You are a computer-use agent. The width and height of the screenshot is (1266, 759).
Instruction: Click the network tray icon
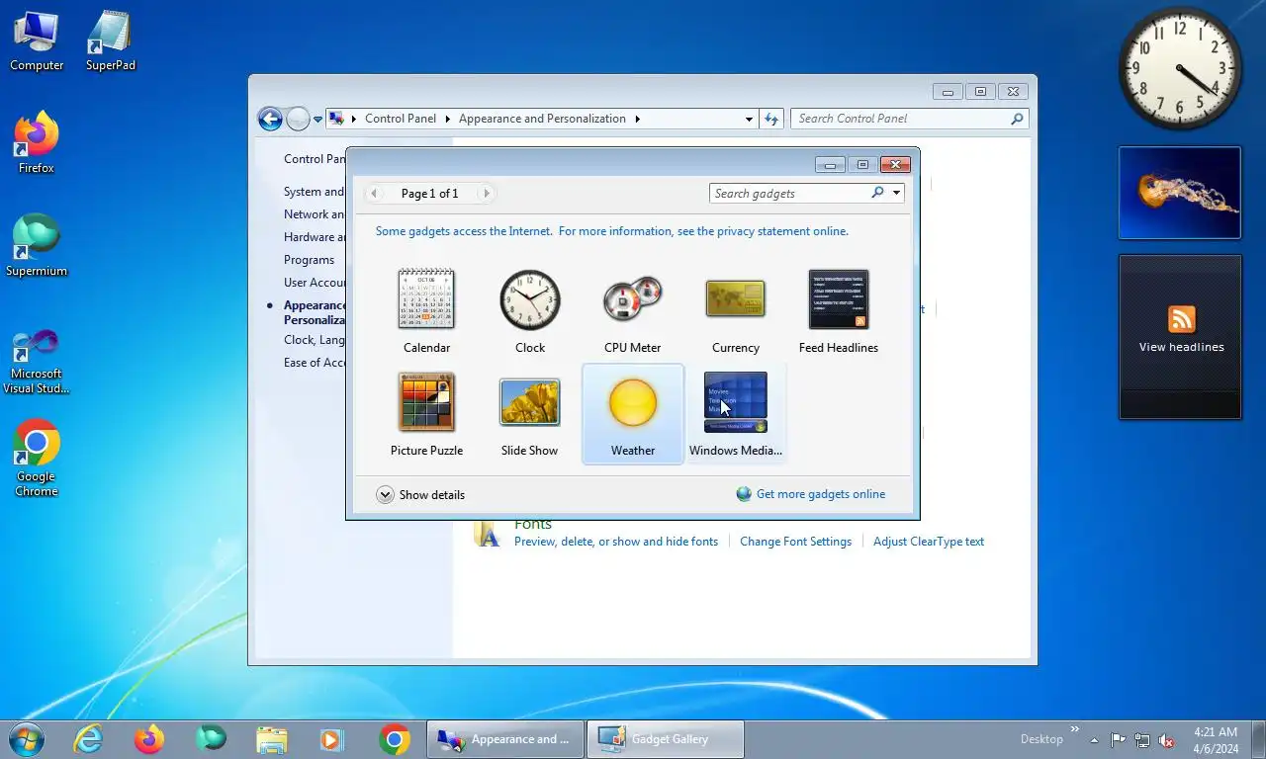click(1142, 739)
